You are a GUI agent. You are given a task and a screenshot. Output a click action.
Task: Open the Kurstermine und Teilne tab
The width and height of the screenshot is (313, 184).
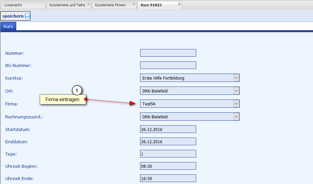point(66,5)
